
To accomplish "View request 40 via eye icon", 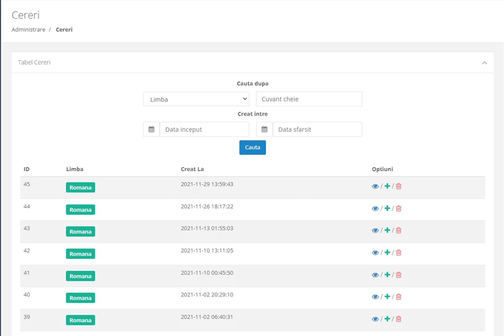I will 375,297.
